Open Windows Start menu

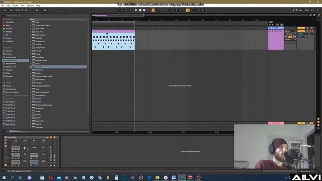(4, 177)
